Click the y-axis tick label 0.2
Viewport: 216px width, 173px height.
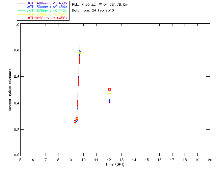click(17, 130)
